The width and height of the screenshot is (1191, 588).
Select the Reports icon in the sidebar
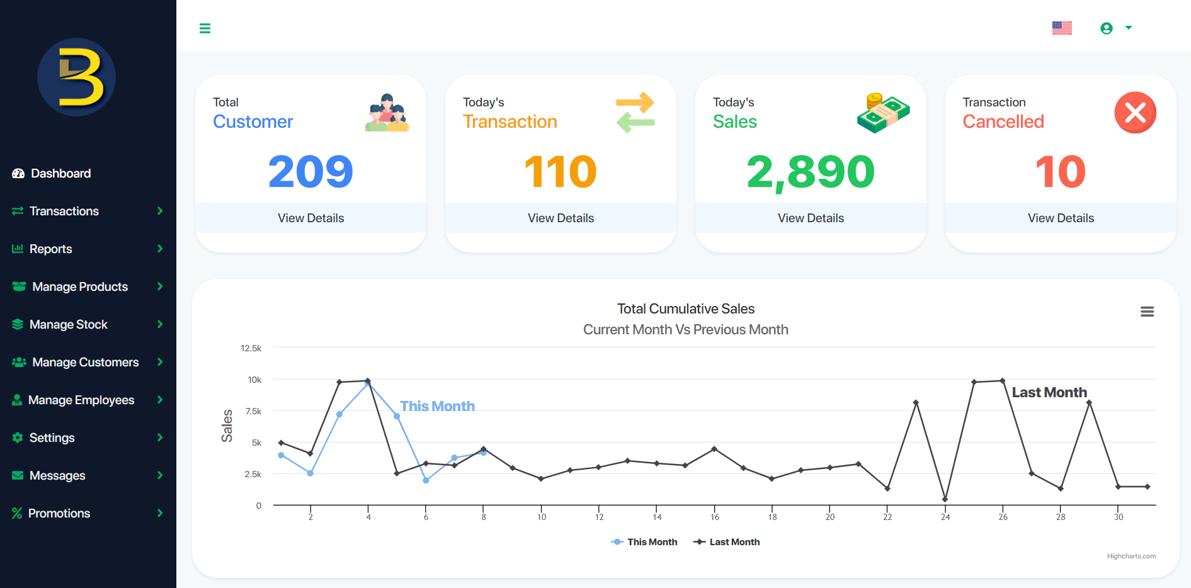[18, 249]
